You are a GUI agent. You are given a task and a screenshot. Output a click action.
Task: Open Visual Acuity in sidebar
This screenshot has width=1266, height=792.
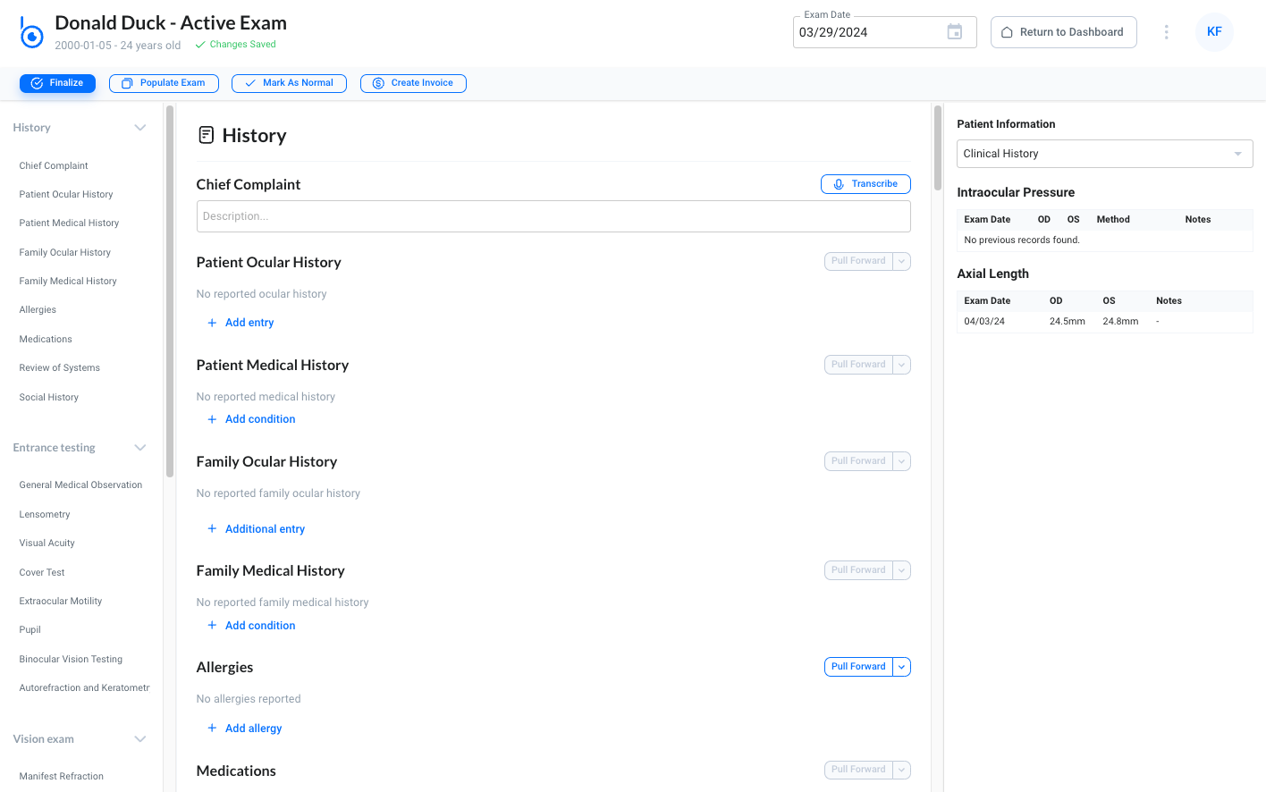47,543
